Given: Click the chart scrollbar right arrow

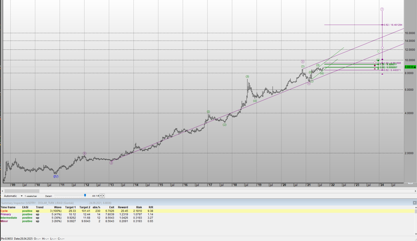Looking at the screenshot, I should coord(415,191).
